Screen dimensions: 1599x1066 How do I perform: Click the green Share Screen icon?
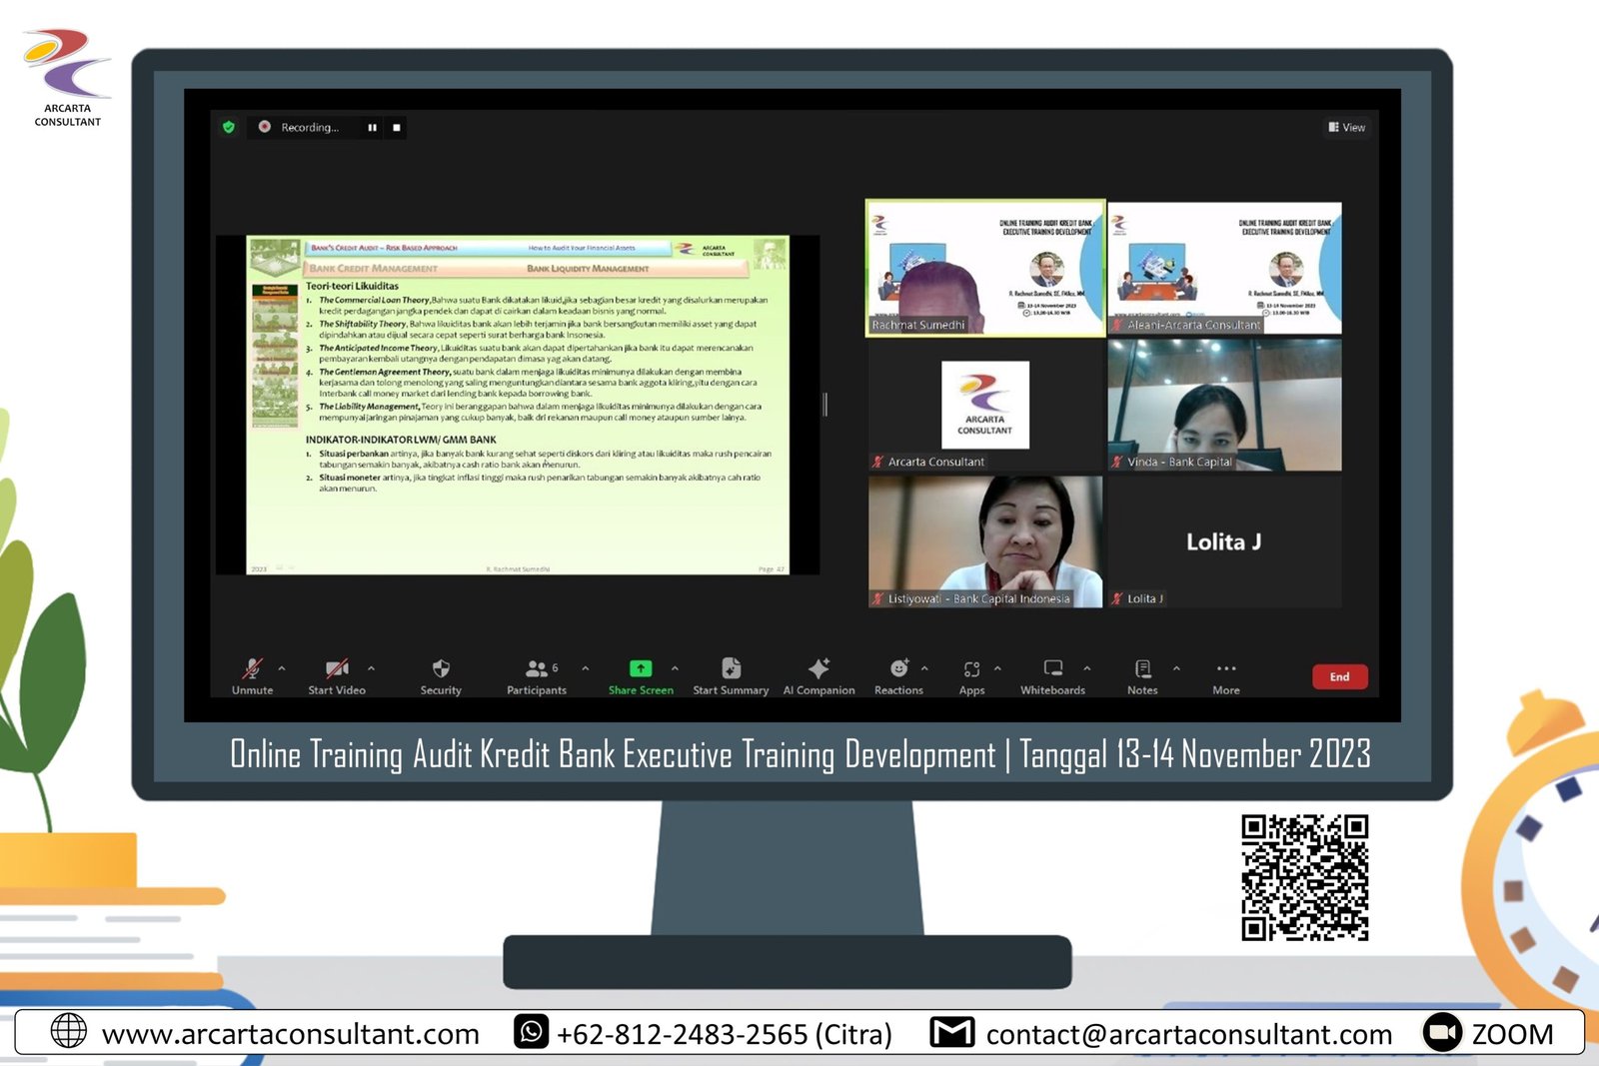(x=641, y=668)
